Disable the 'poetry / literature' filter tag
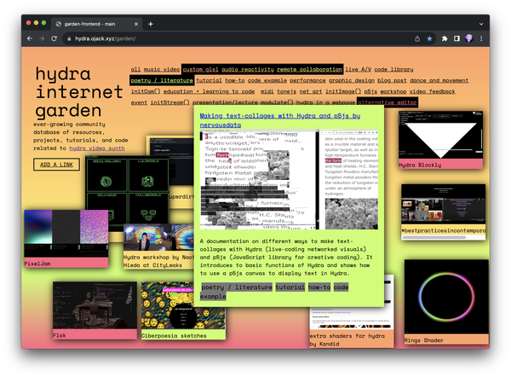The image size is (511, 377). pyautogui.click(x=161, y=80)
